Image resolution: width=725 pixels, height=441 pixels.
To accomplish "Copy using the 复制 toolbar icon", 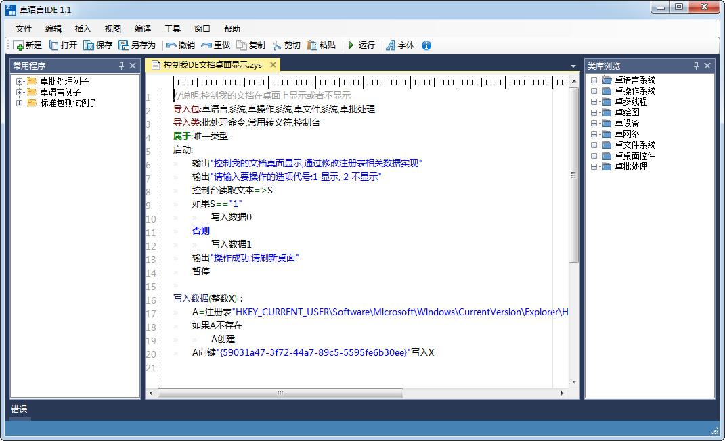I will pyautogui.click(x=242, y=45).
